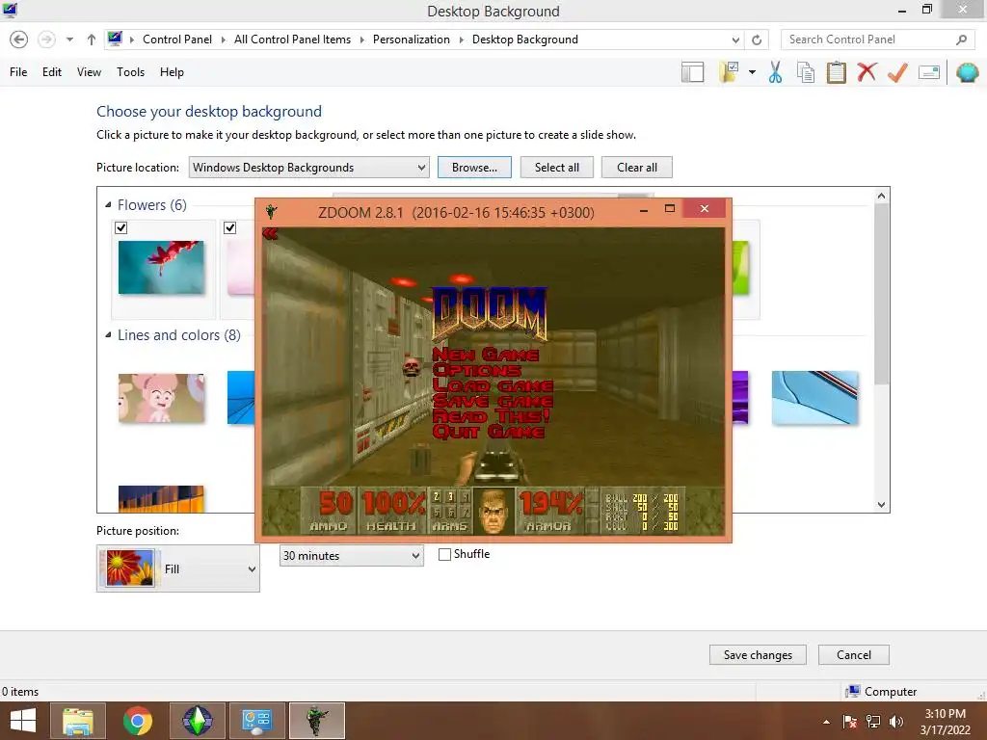
Task: Open the Tools menu
Action: [130, 72]
